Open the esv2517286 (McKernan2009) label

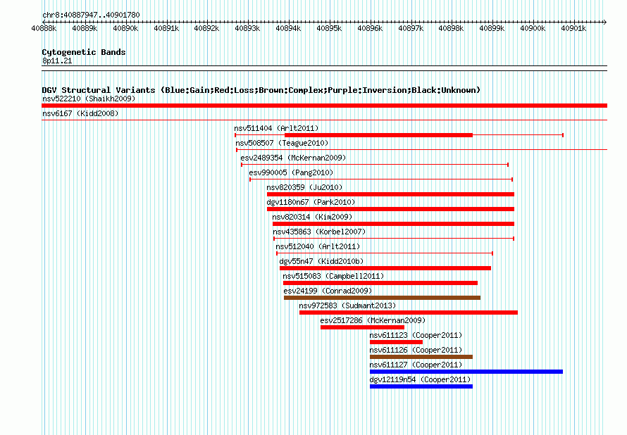point(373,320)
